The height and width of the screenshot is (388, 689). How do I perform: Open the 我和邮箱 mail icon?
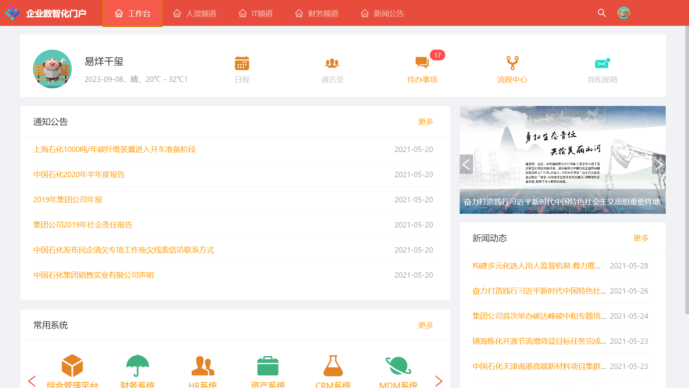pyautogui.click(x=602, y=64)
